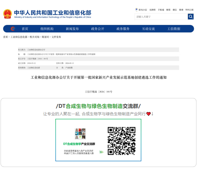Select 政务服务 from the navigation bar
This screenshot has height=172, width=197.
123,29
